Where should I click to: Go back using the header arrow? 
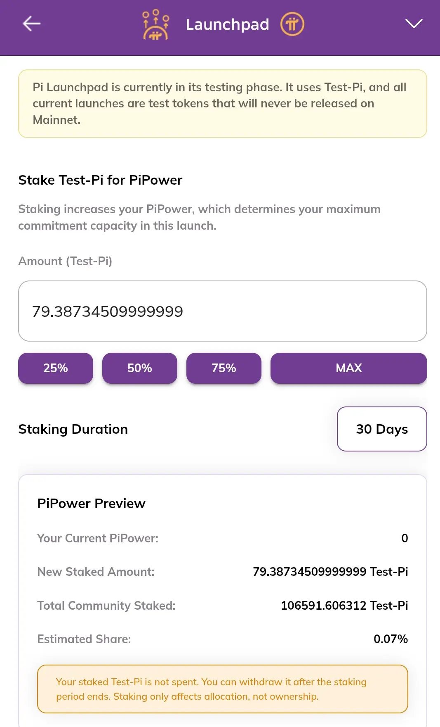[31, 24]
